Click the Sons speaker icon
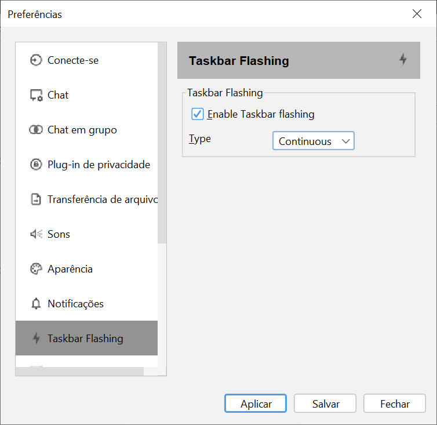The height and width of the screenshot is (425, 437). [37, 234]
